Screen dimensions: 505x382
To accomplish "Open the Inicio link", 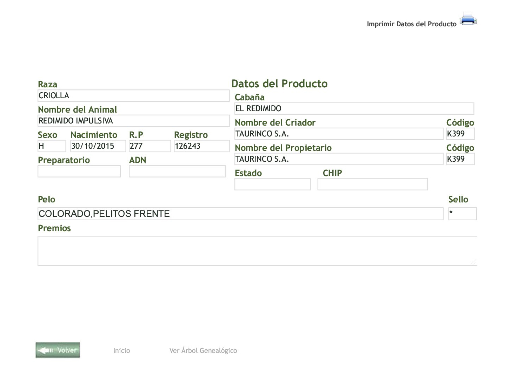I will coord(121,350).
